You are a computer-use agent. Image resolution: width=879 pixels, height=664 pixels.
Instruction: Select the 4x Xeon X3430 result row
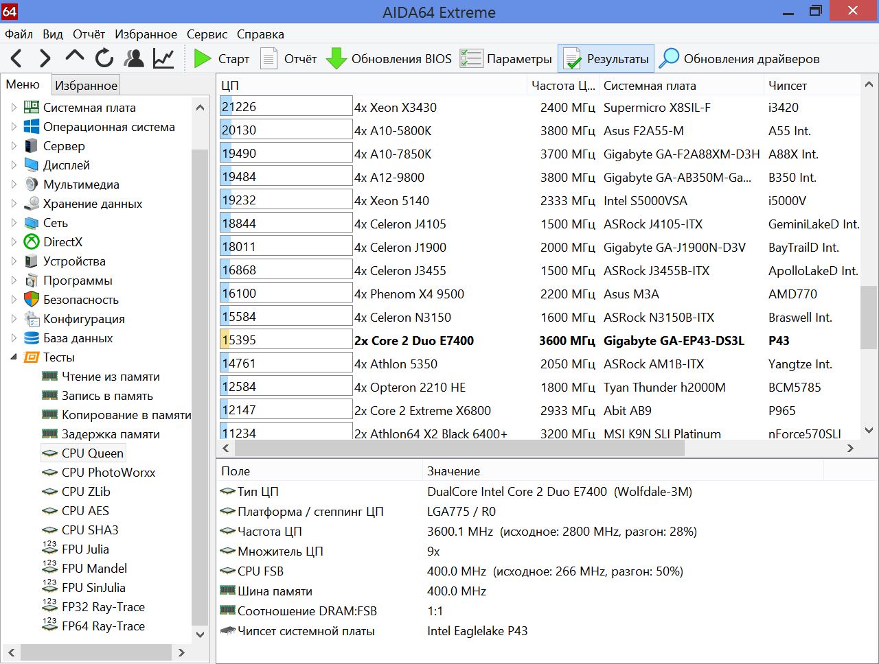click(x=539, y=108)
